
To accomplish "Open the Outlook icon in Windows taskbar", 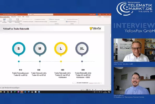I will coord(25,92).
